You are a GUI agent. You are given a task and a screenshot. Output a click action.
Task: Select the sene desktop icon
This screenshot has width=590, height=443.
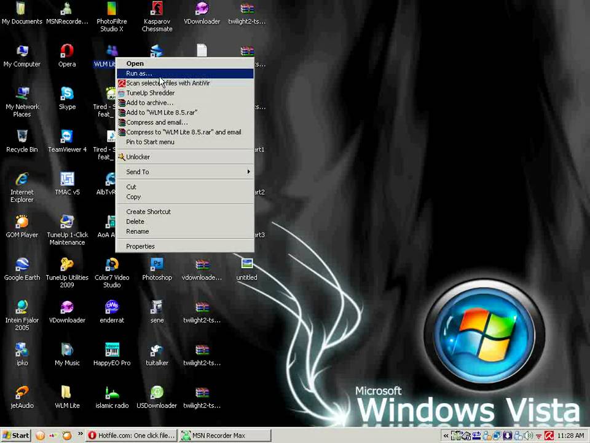click(157, 312)
